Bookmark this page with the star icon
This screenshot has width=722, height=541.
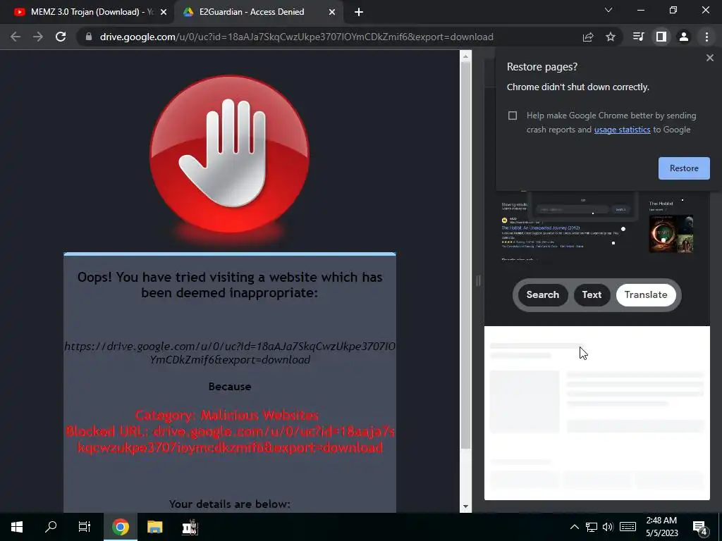(x=611, y=37)
